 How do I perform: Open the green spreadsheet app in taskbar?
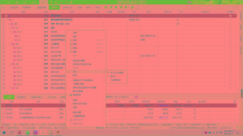(27, 132)
